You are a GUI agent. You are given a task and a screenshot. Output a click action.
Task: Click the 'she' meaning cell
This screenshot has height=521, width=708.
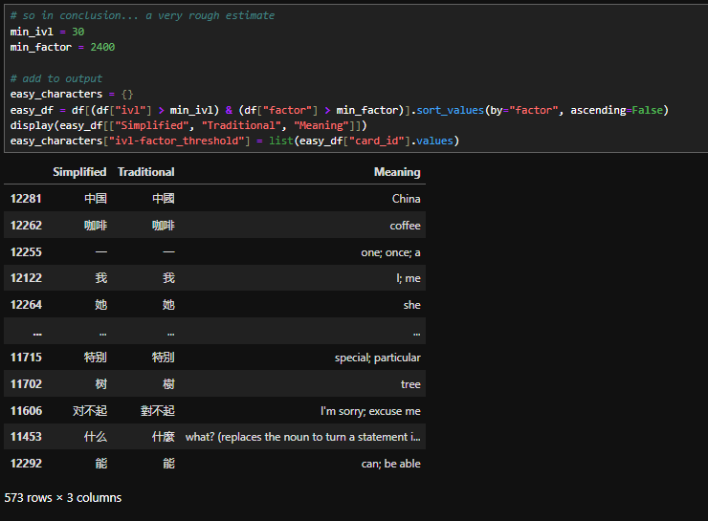(x=411, y=305)
